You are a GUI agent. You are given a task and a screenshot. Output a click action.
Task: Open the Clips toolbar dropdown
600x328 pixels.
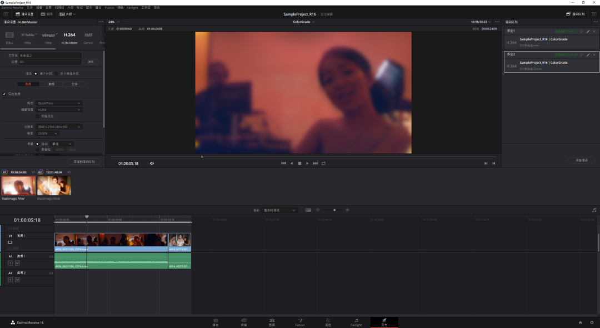[x=67, y=14]
